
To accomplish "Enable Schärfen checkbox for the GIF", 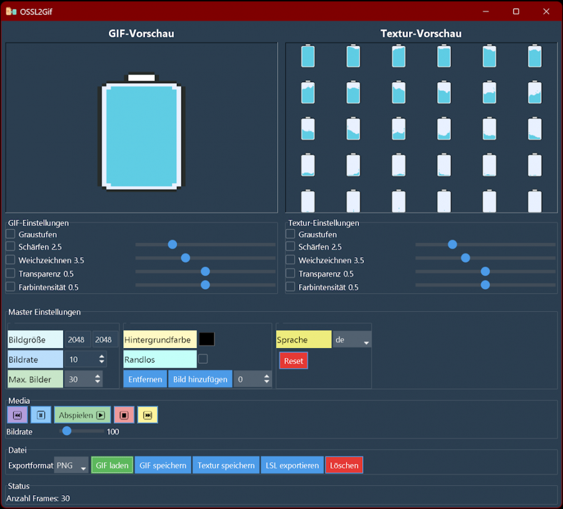I will pyautogui.click(x=11, y=247).
